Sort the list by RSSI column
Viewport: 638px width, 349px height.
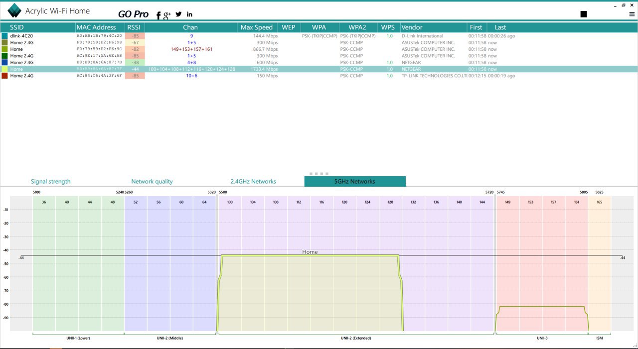coord(134,27)
